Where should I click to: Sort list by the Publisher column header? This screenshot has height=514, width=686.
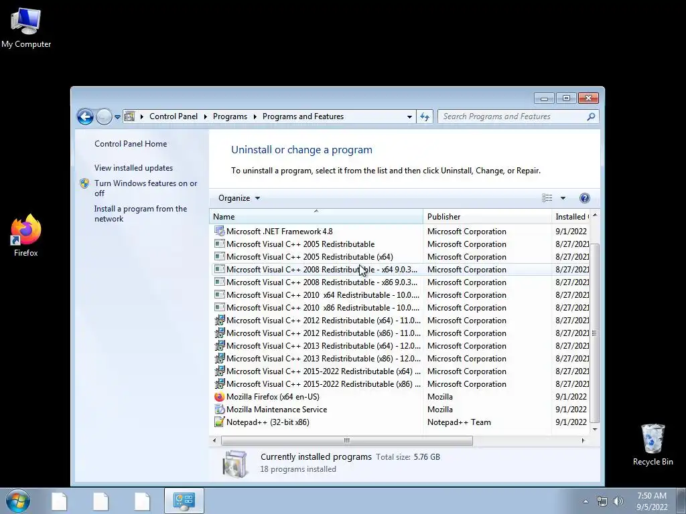(x=487, y=217)
